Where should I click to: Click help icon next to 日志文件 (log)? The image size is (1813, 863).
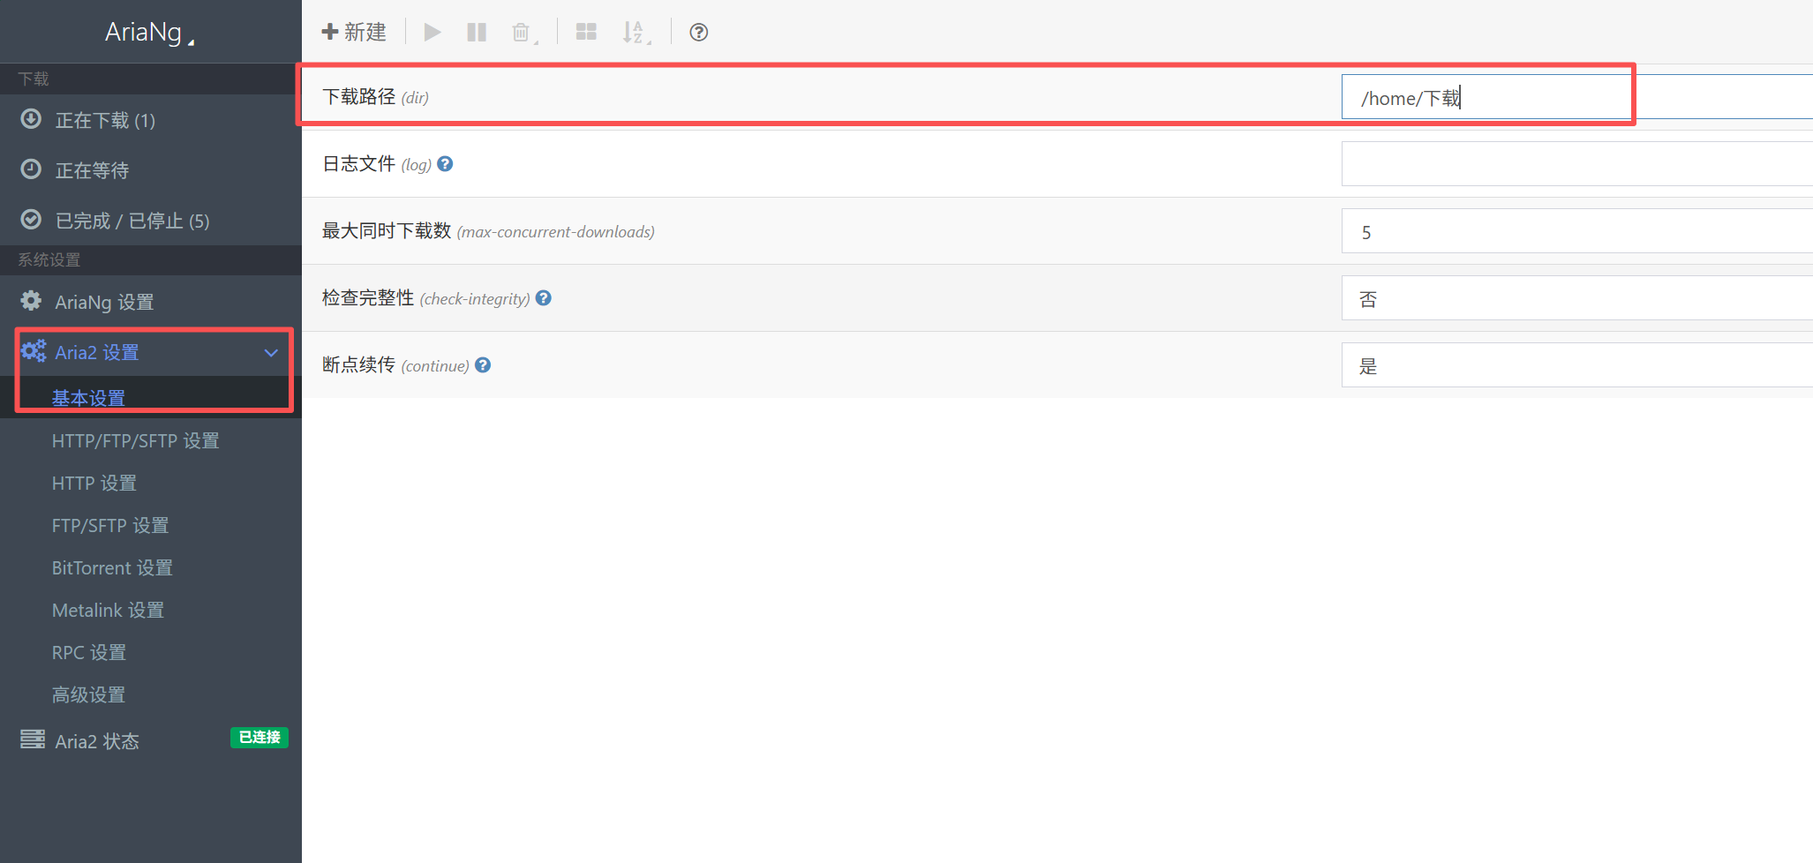[445, 164]
